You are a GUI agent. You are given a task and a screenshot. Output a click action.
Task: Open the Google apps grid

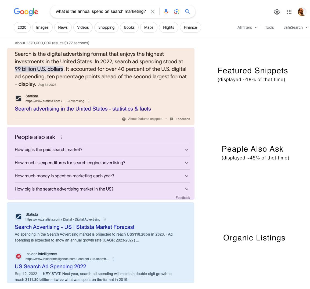click(x=289, y=12)
